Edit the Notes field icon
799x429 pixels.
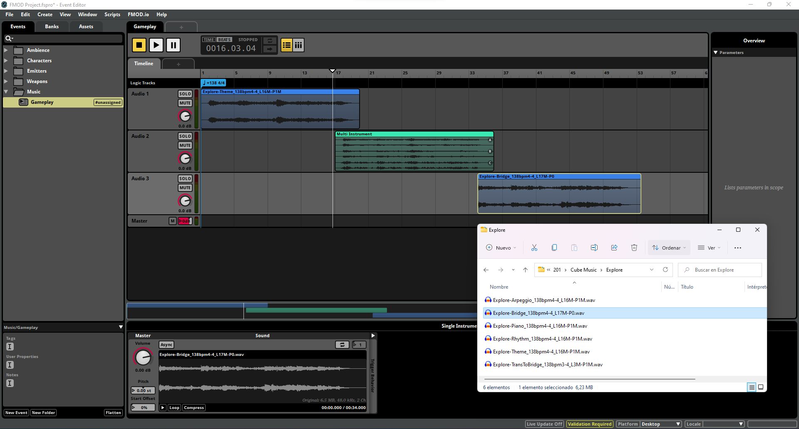click(10, 383)
